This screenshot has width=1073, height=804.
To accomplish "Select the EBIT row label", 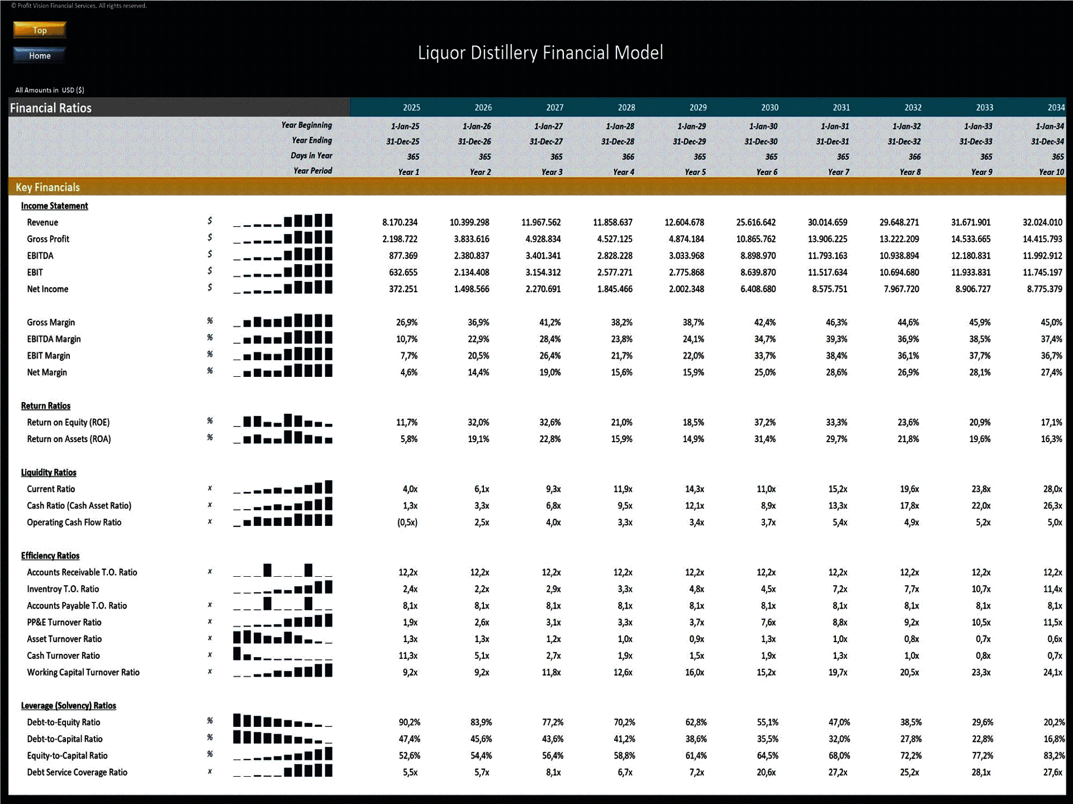I will coord(35,272).
